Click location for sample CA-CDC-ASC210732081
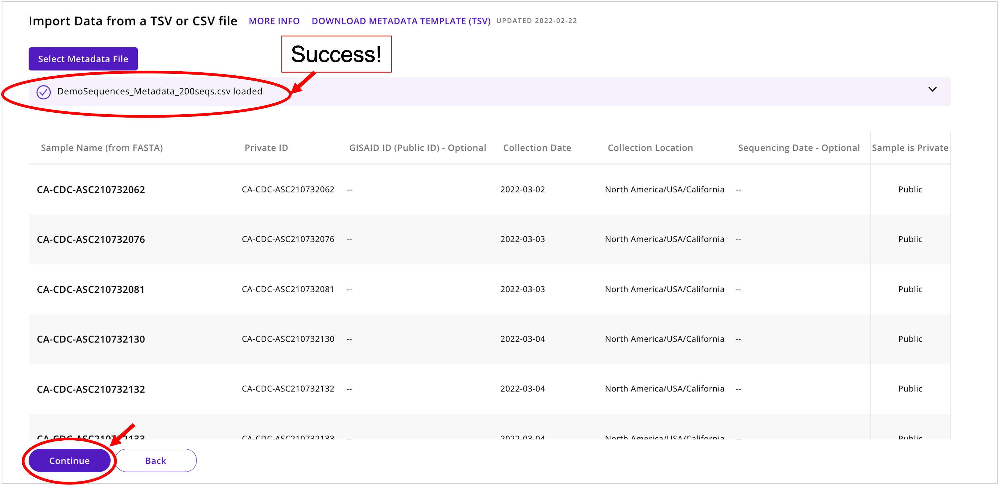Image resolution: width=998 pixels, height=485 pixels. 665,289
